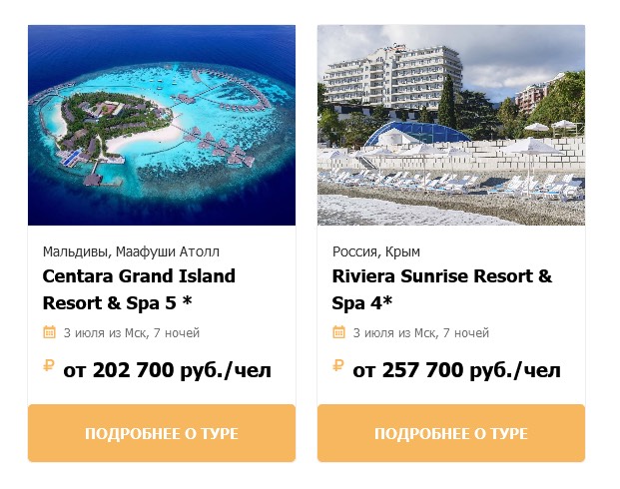Viewport: 620px width, 489px height.
Task: Click calendar icon under Riviera Sunrise Resort
Action: click(x=338, y=332)
